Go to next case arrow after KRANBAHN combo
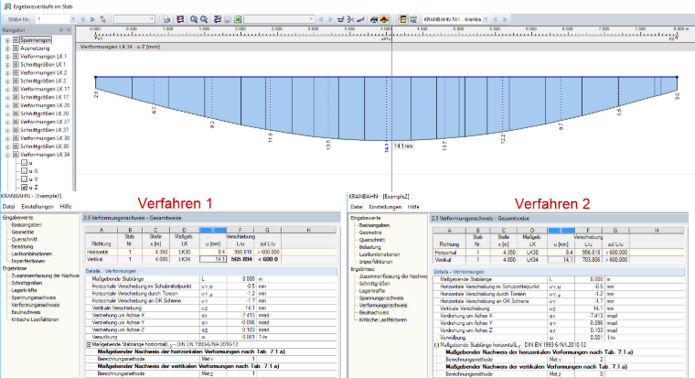 point(505,19)
